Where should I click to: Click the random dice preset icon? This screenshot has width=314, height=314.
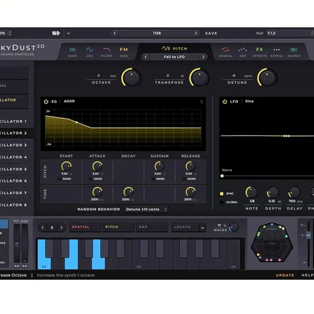[x=56, y=33]
